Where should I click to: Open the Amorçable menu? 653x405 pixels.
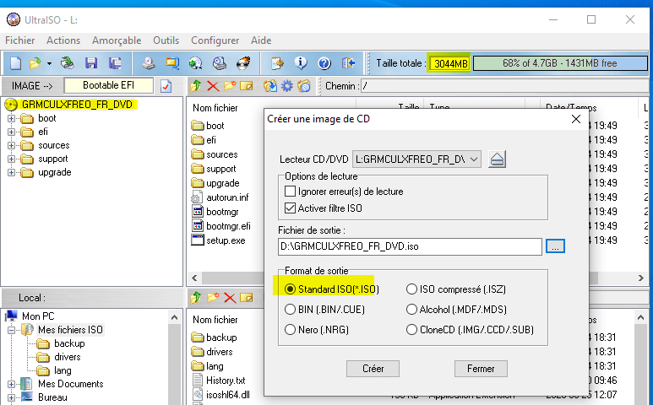point(117,40)
